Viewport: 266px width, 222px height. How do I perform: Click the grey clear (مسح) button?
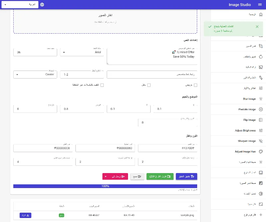(x=137, y=176)
